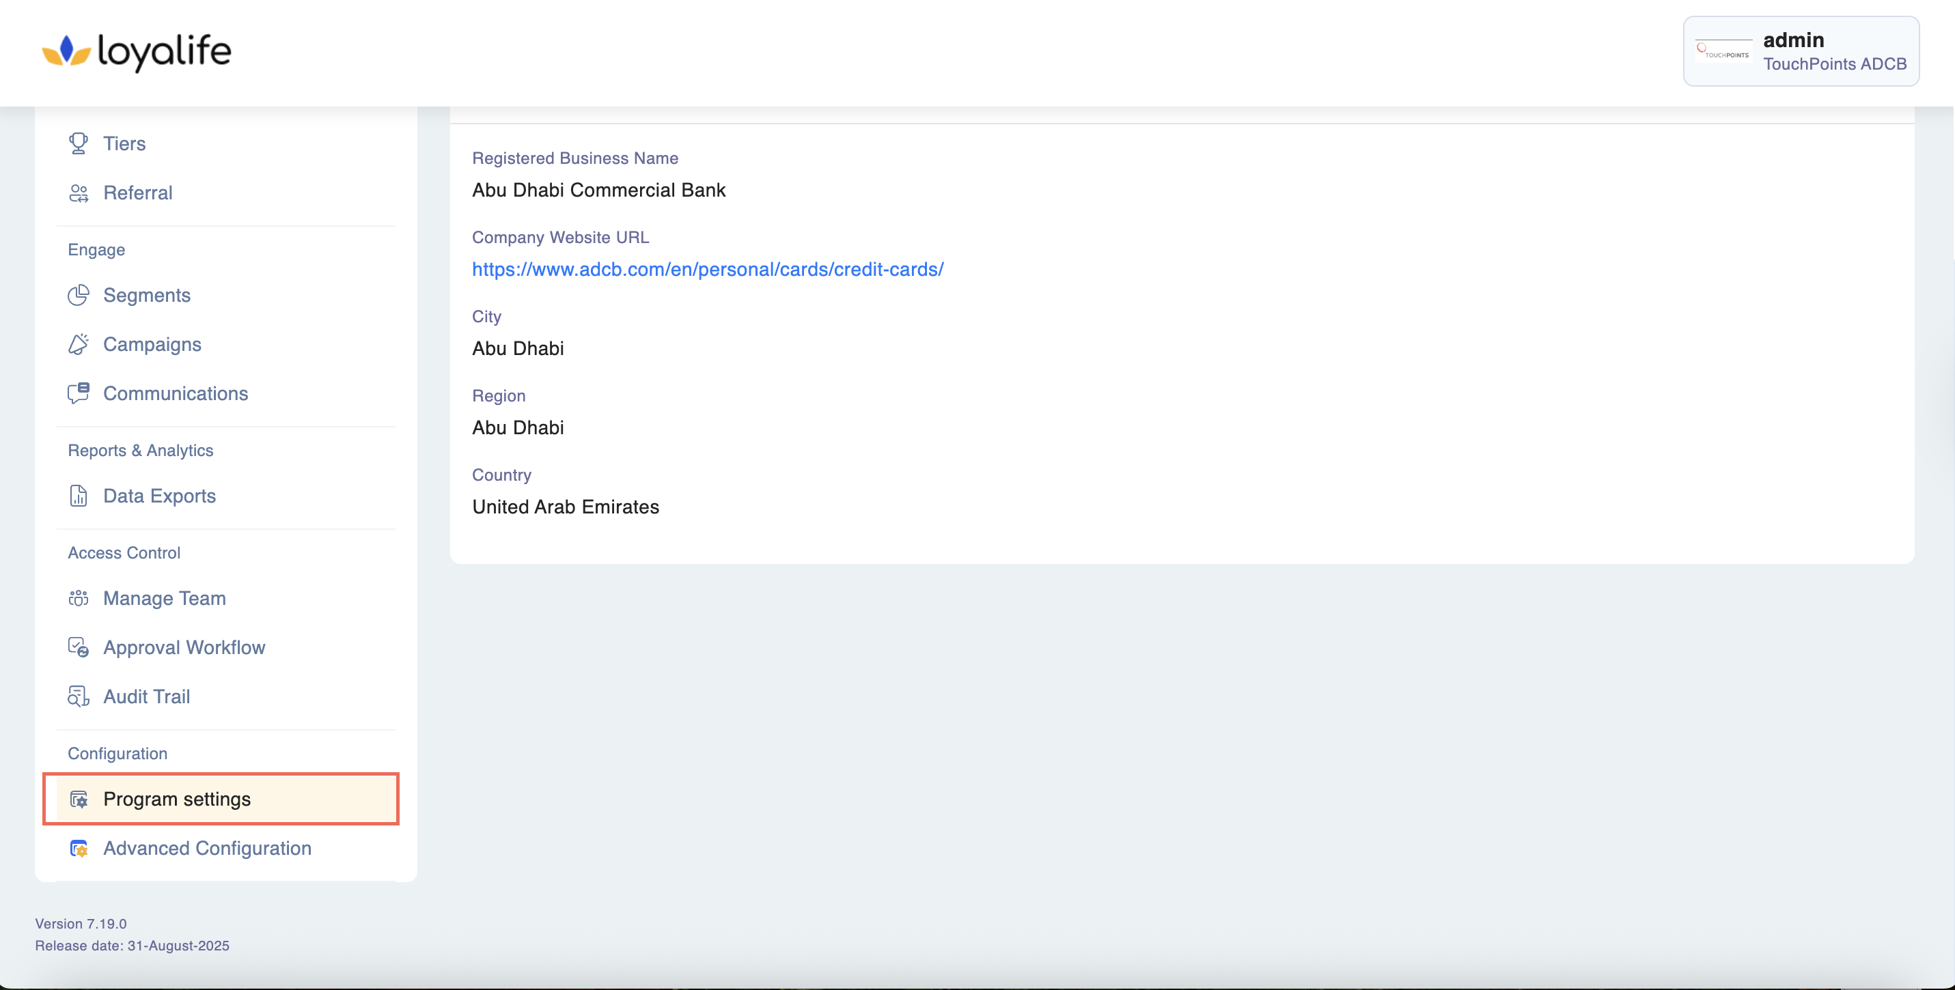Open the admin TouchPoints ADCB account menu
The image size is (1955, 990).
pyautogui.click(x=1800, y=52)
